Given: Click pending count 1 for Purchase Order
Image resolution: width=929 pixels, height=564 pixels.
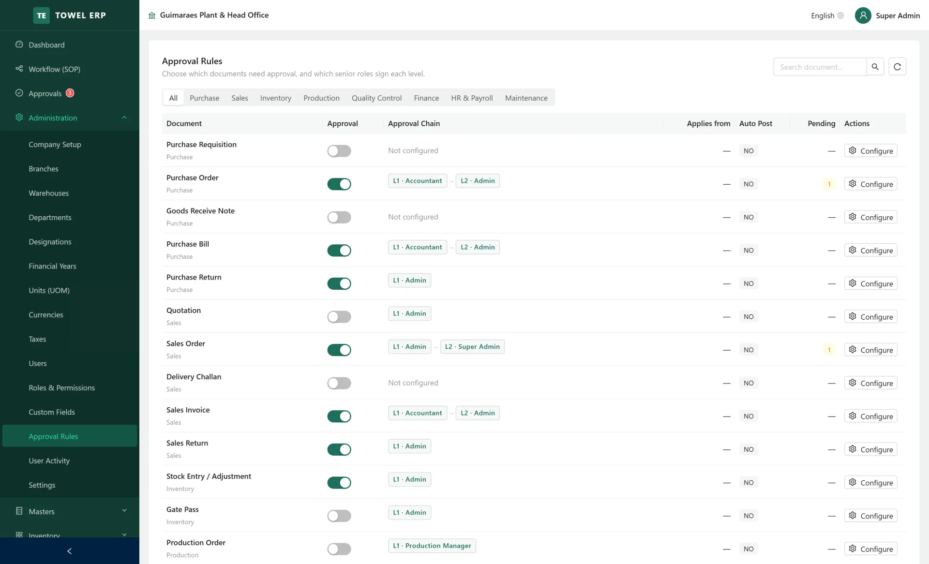Looking at the screenshot, I should coord(829,184).
